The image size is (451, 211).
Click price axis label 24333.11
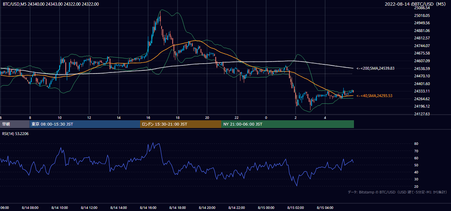pyautogui.click(x=422, y=91)
